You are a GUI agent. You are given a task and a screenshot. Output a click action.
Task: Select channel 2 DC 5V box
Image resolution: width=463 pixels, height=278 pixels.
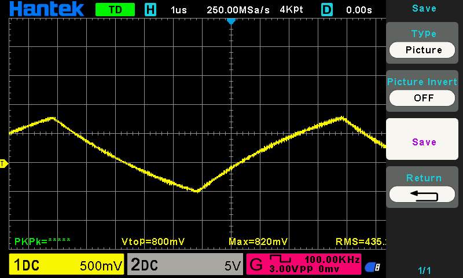click(185, 264)
